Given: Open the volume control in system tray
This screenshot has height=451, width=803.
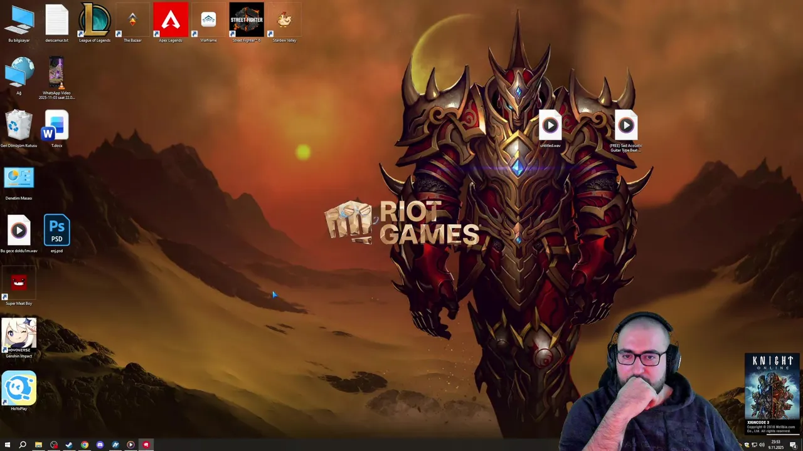Looking at the screenshot, I should (762, 445).
